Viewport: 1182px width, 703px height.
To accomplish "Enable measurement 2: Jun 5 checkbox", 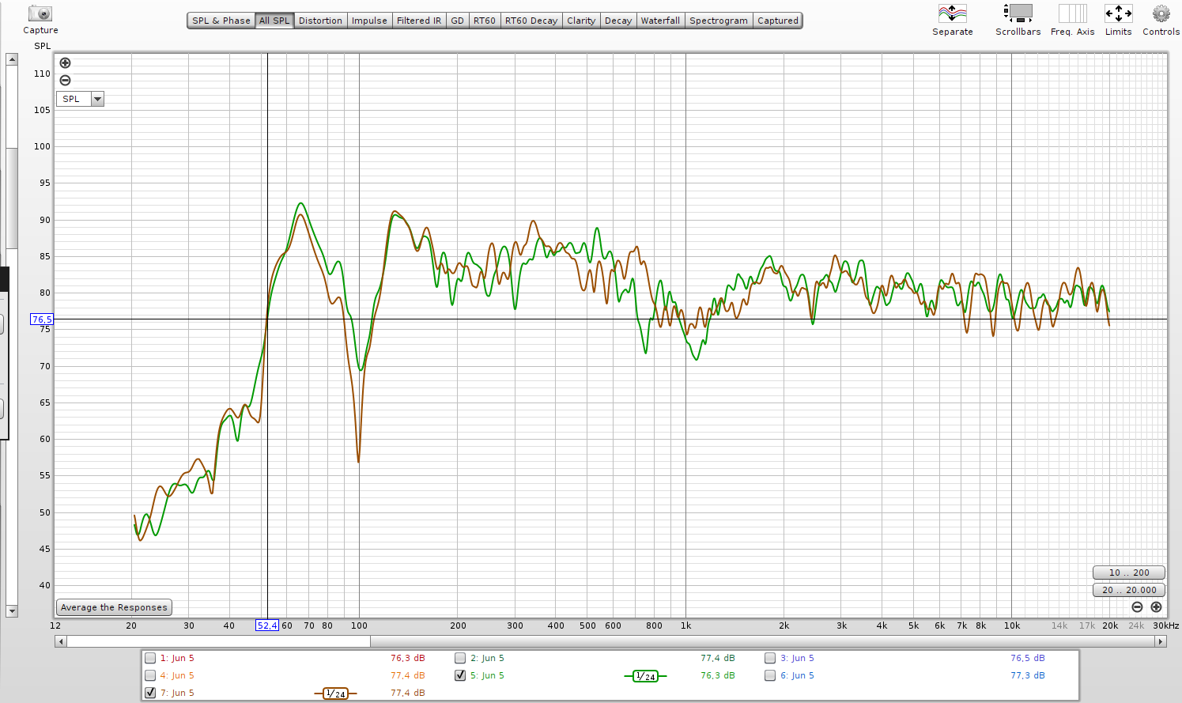I will 460,658.
